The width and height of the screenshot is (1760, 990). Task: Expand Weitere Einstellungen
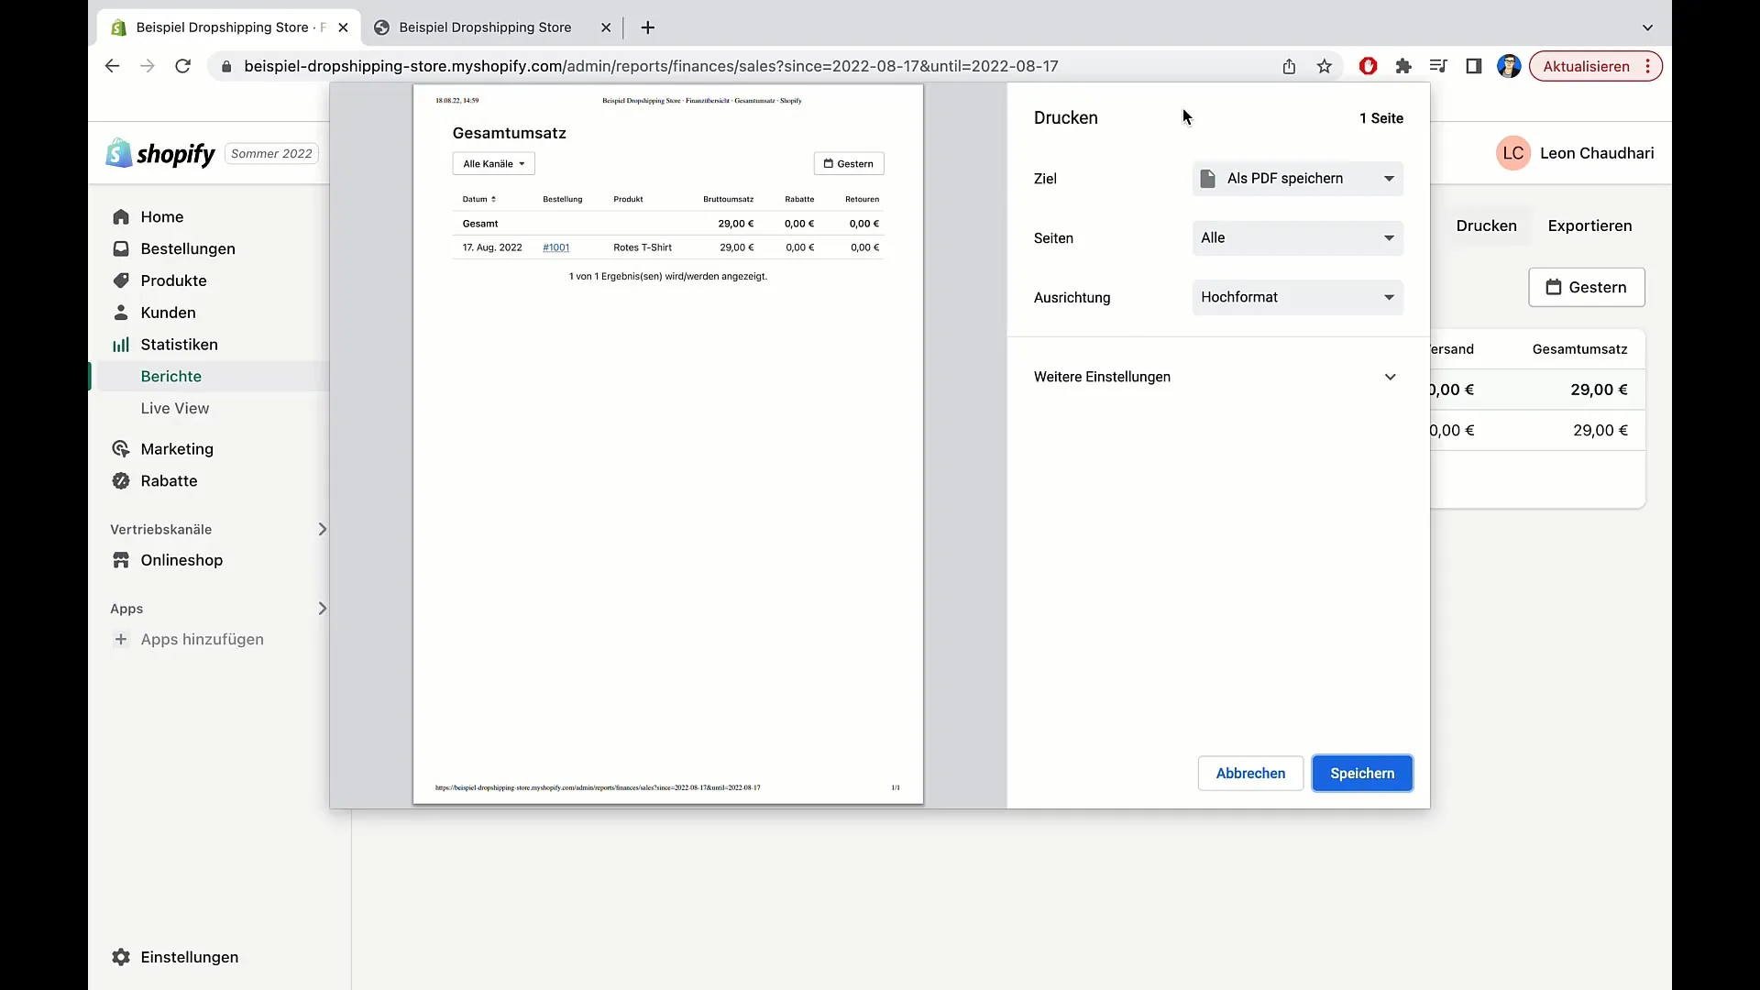(x=1215, y=377)
